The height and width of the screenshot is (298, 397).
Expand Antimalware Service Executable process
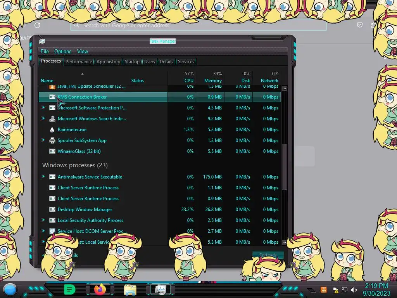[43, 177]
